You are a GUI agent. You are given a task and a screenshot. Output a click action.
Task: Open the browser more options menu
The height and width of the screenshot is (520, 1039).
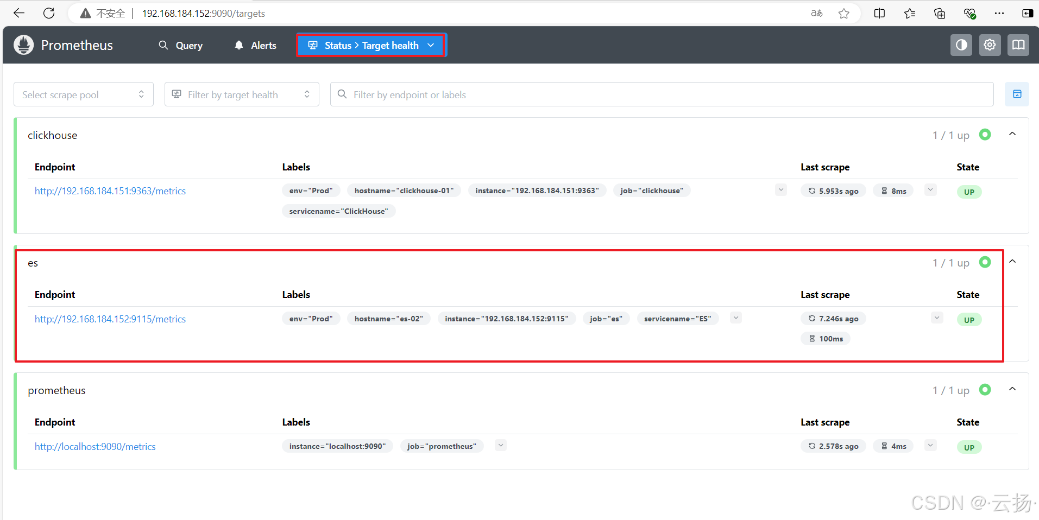pos(999,14)
